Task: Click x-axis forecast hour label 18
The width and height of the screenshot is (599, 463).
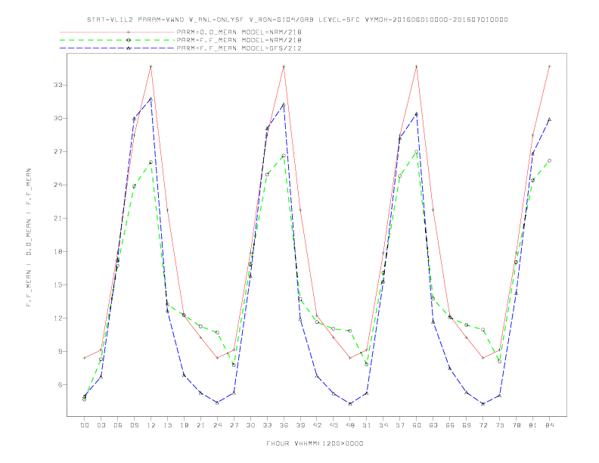Action: [184, 425]
